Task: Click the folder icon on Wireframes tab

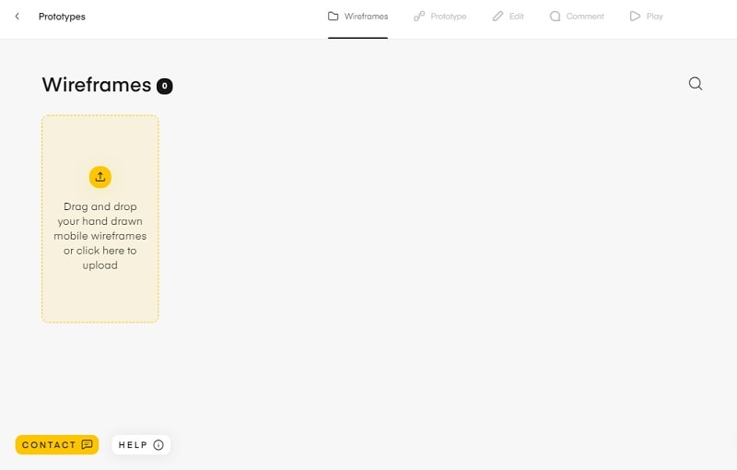Action: pos(333,17)
